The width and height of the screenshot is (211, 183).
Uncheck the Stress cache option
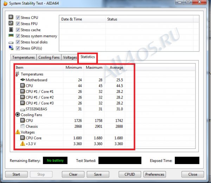[x=18, y=30]
